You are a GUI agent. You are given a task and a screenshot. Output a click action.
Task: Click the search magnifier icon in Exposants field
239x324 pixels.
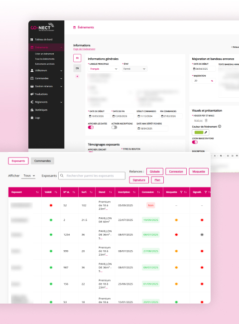(62, 175)
